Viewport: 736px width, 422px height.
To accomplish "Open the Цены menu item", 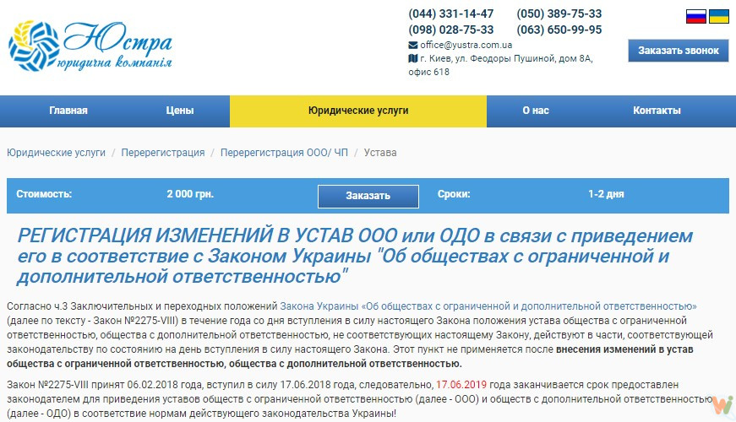I will (180, 111).
